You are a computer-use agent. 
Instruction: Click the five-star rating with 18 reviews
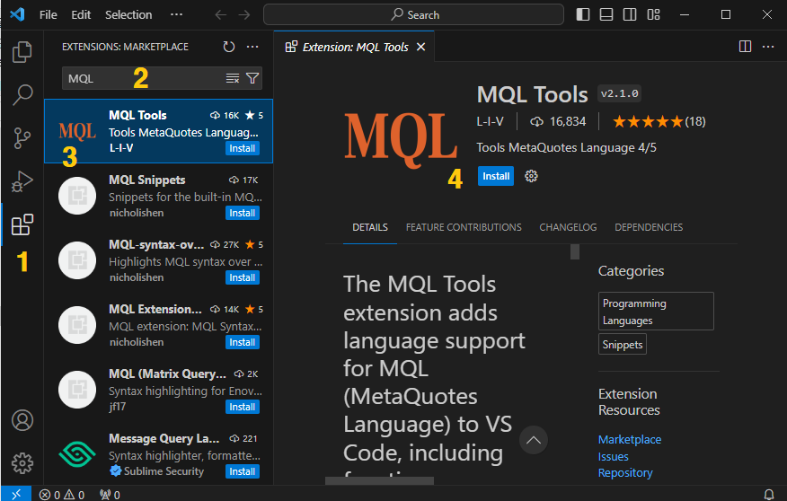(659, 121)
